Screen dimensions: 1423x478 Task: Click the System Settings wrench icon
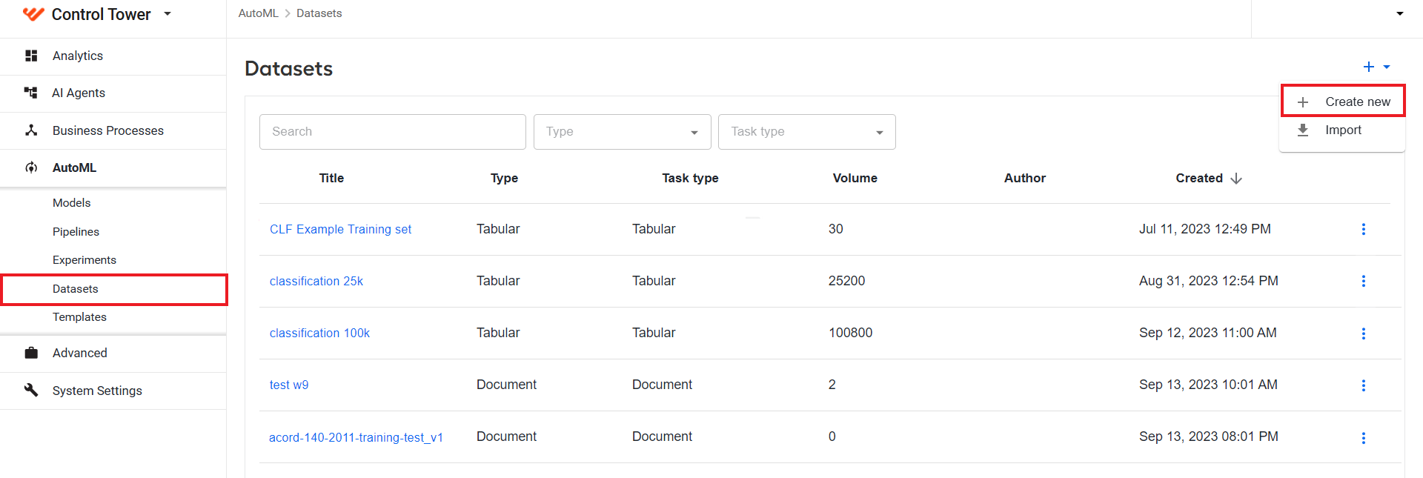31,390
